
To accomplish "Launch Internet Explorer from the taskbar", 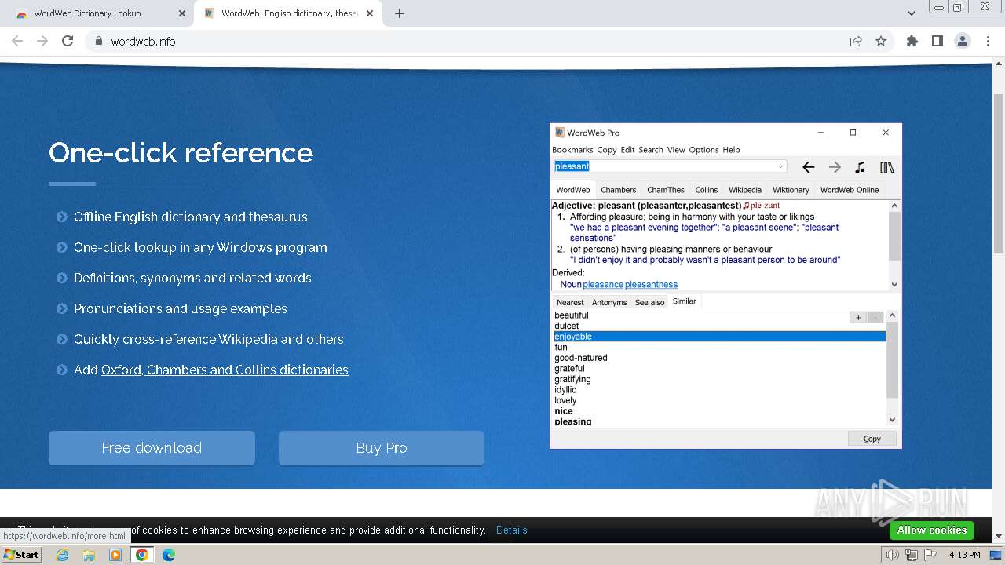I will [x=62, y=555].
